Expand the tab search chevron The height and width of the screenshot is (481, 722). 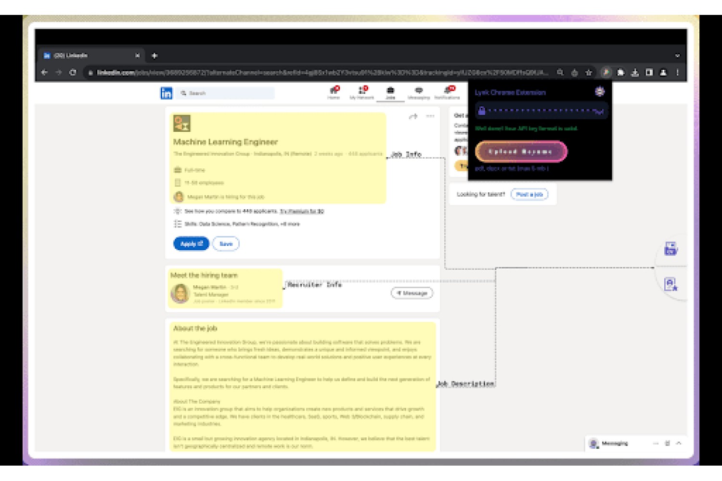[677, 56]
